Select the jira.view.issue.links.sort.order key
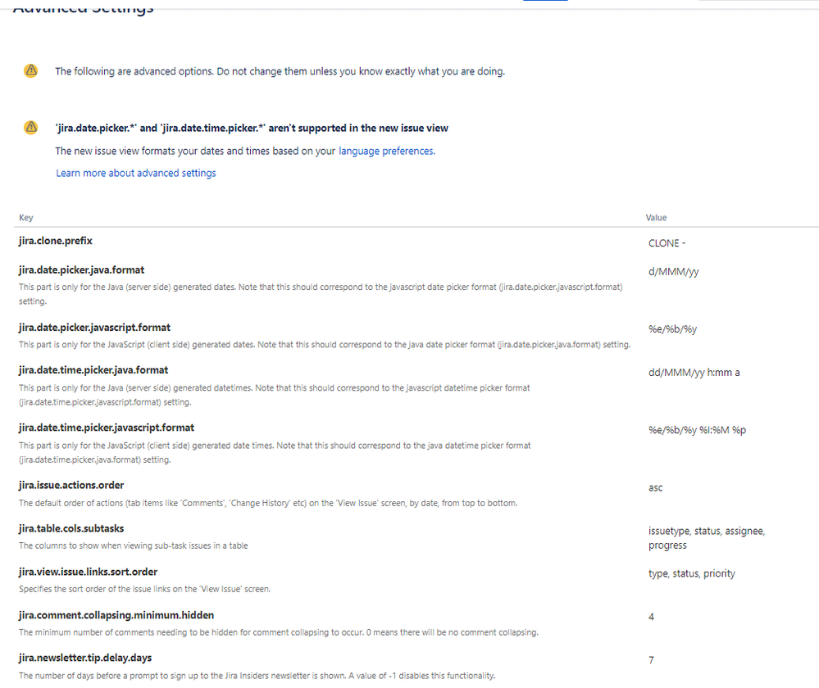 coord(89,572)
